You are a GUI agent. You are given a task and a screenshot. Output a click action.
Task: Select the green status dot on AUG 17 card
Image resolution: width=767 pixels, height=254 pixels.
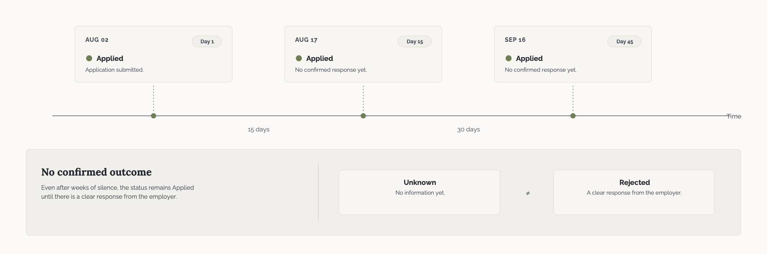[299, 58]
